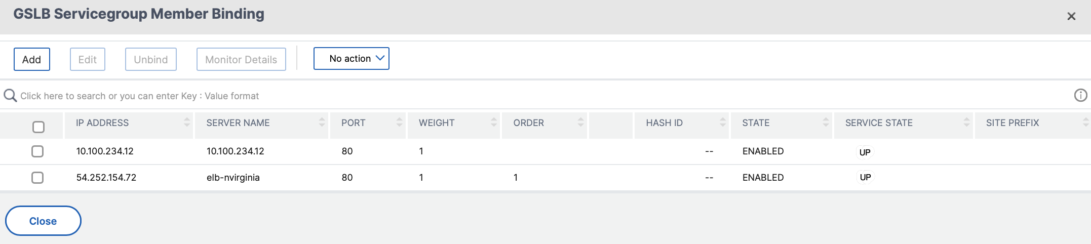Viewport: 1091px width, 244px height.
Task: Click the Close button
Action: [43, 221]
